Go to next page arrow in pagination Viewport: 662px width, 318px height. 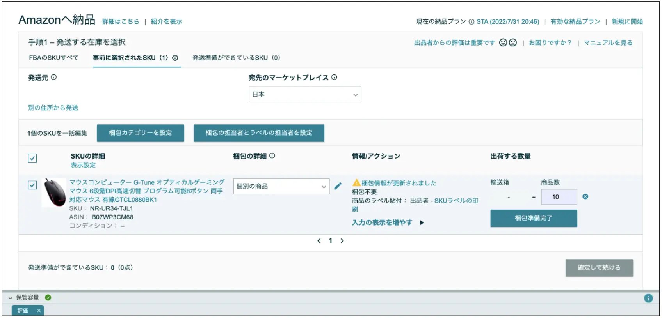(x=342, y=241)
